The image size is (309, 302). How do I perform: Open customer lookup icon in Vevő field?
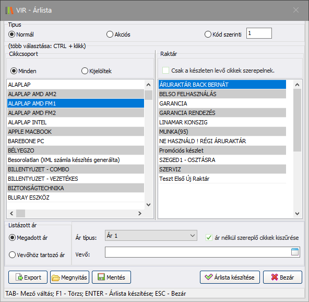point(295,252)
